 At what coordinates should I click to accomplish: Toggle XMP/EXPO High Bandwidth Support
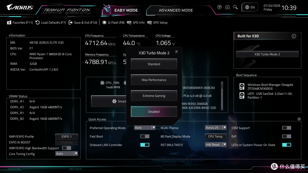pos(66,148)
